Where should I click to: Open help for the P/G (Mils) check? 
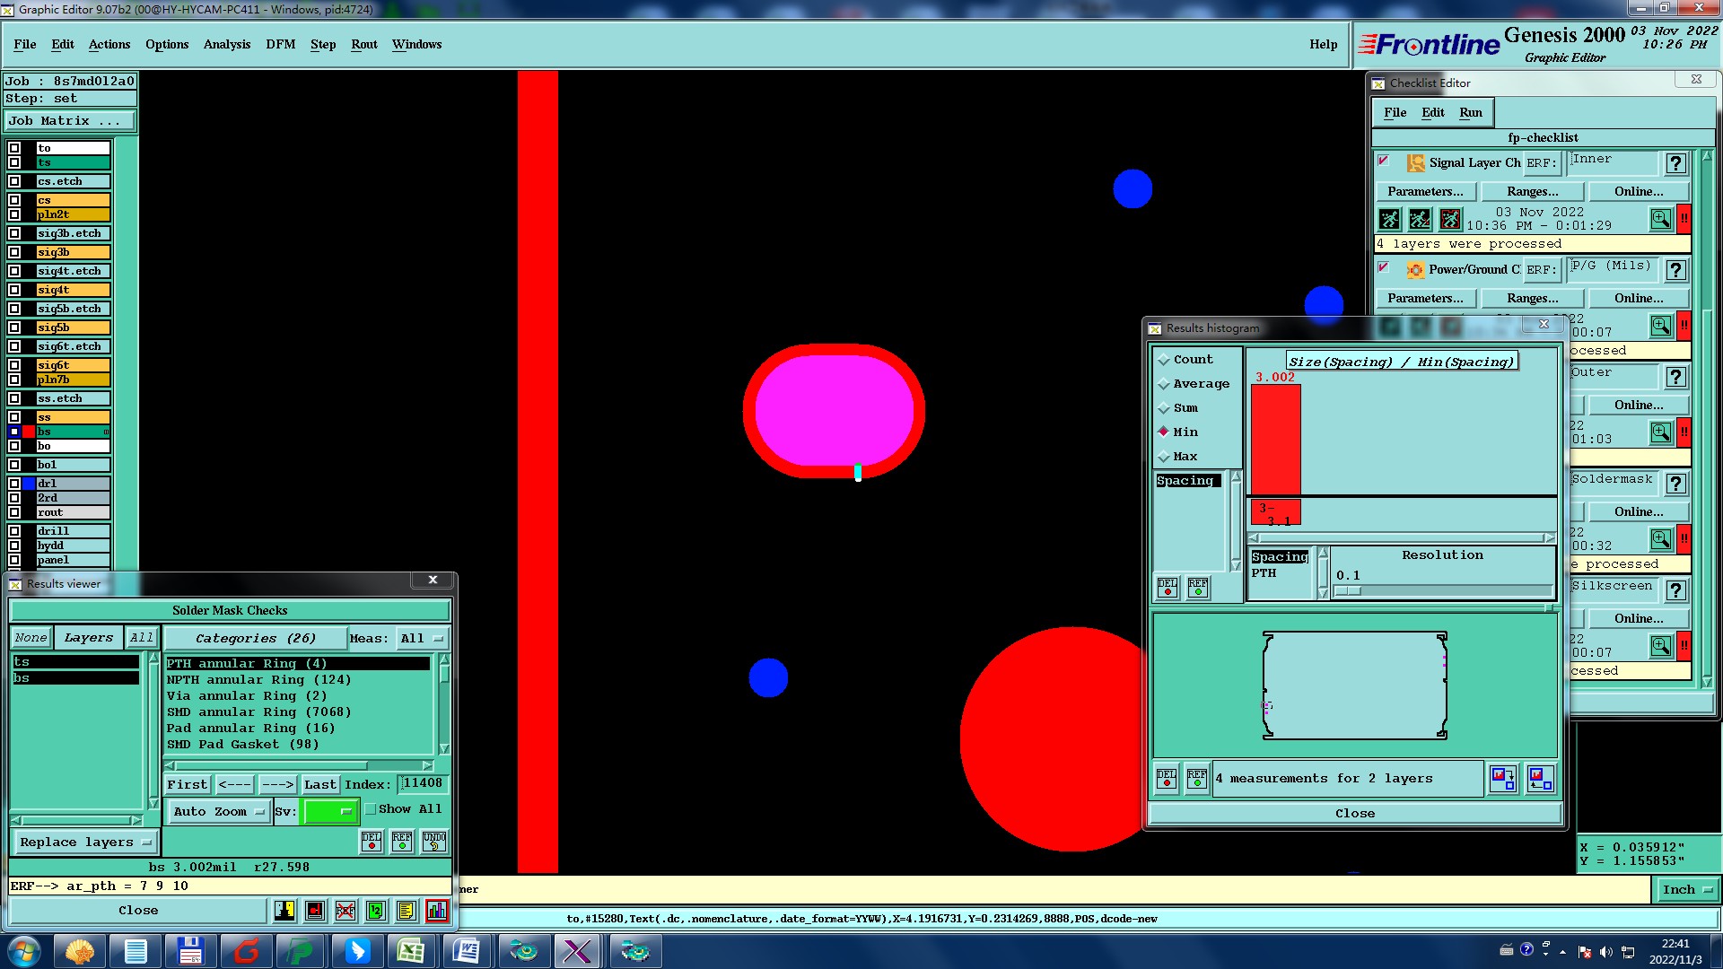pyautogui.click(x=1675, y=270)
